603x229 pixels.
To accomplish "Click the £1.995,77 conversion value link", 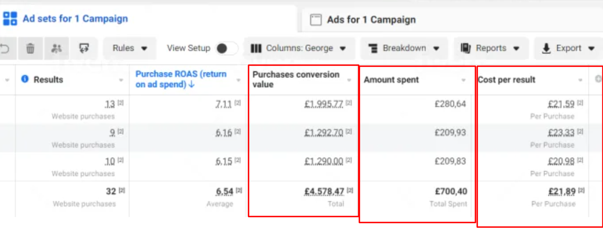I will point(323,104).
